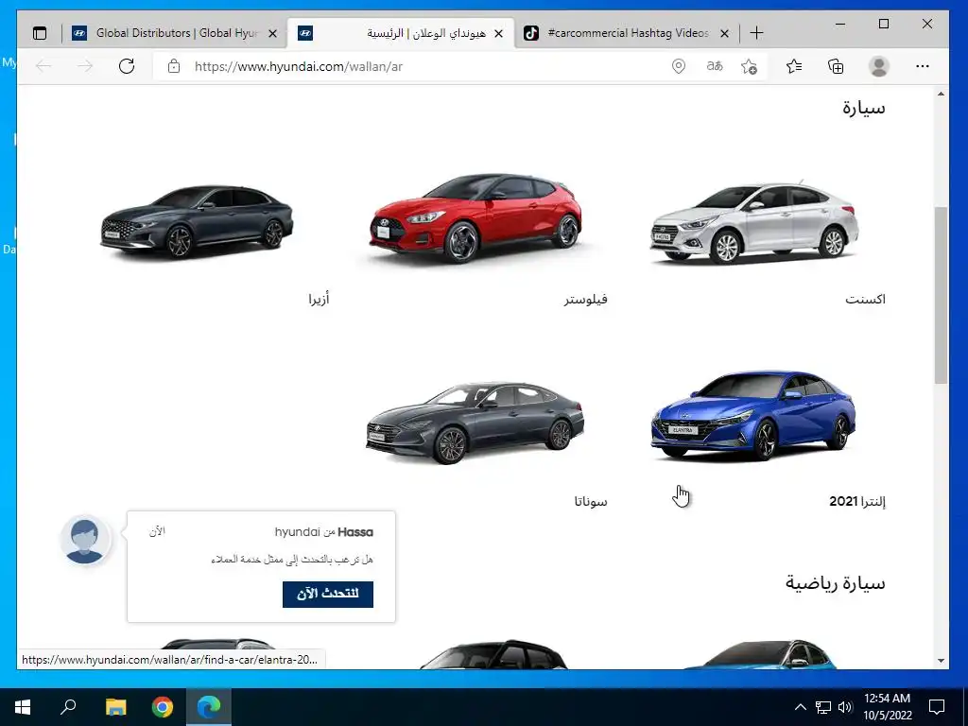This screenshot has width=968, height=726.
Task: Open the blue Elantra car image
Action: pos(753,415)
